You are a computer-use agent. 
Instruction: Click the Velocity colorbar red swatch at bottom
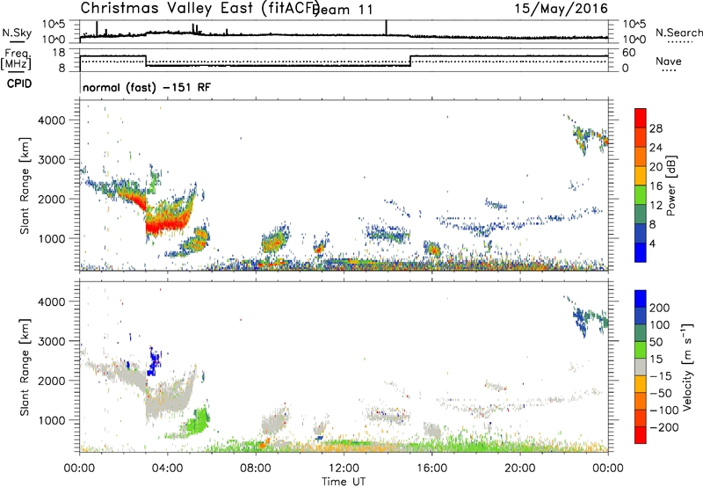[x=641, y=435]
